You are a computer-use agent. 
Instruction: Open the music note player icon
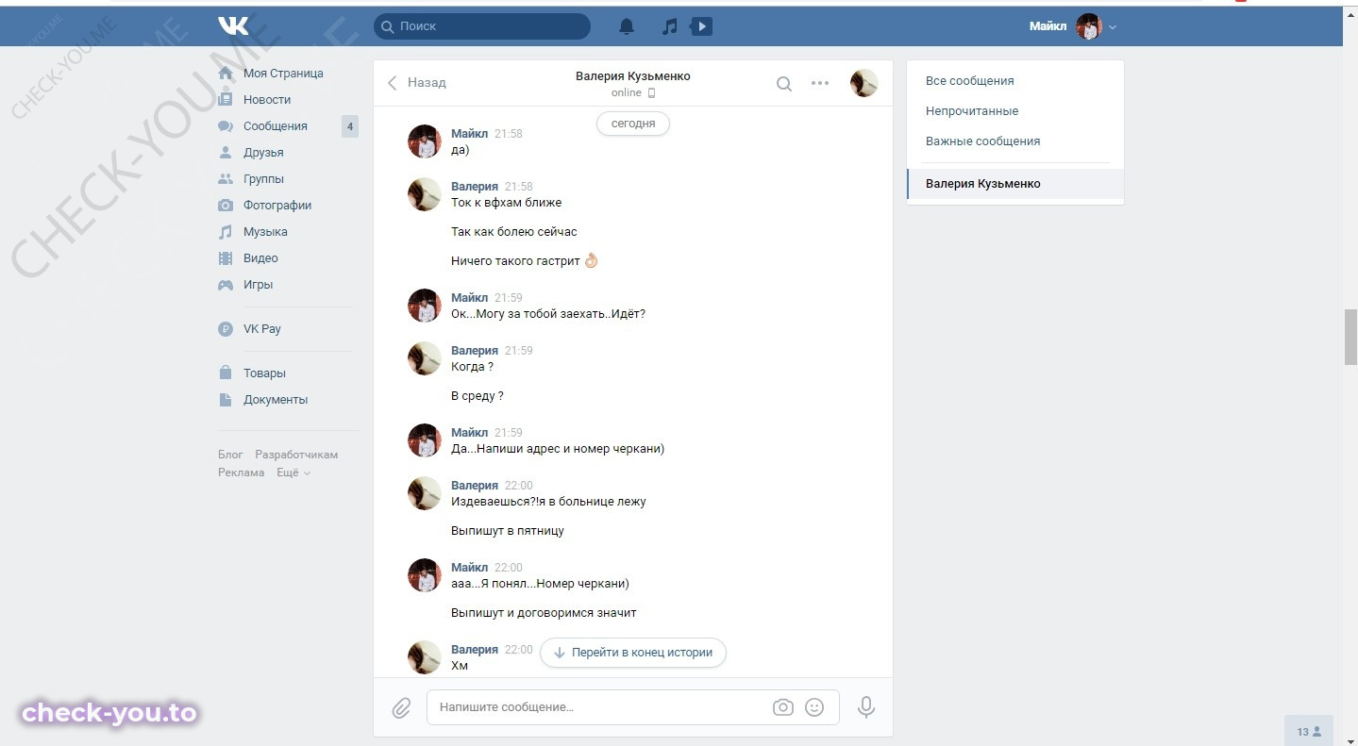coord(669,27)
